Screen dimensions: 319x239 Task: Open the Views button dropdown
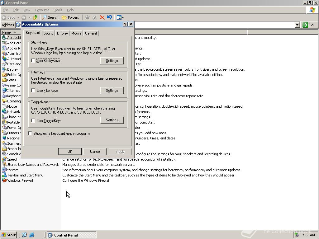coord(123,17)
